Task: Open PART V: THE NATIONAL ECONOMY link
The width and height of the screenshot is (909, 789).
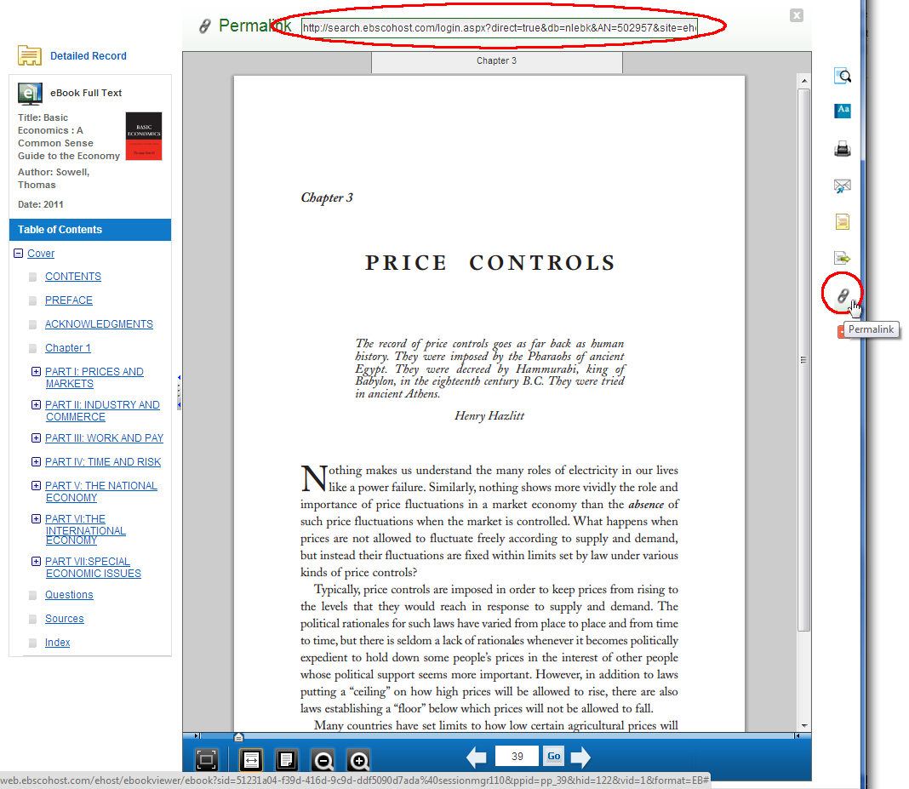Action: click(101, 492)
